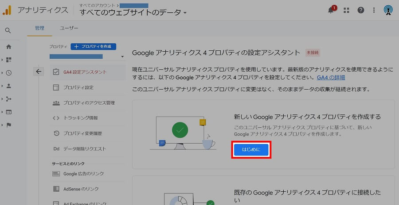The width and height of the screenshot is (399, 205).
Task: Select プロパティのアクセス管理 menu item
Action: 88,103
